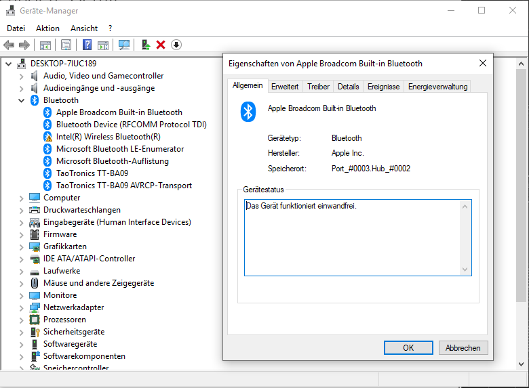The height and width of the screenshot is (388, 529).
Task: Click the IDE ATA/ATAPI-Controller icon
Action: (35, 259)
